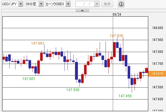Screen dimensions: 166x112
Task: Open the USD/JPY currency pair dropdown arrow
Action: tap(21, 4)
